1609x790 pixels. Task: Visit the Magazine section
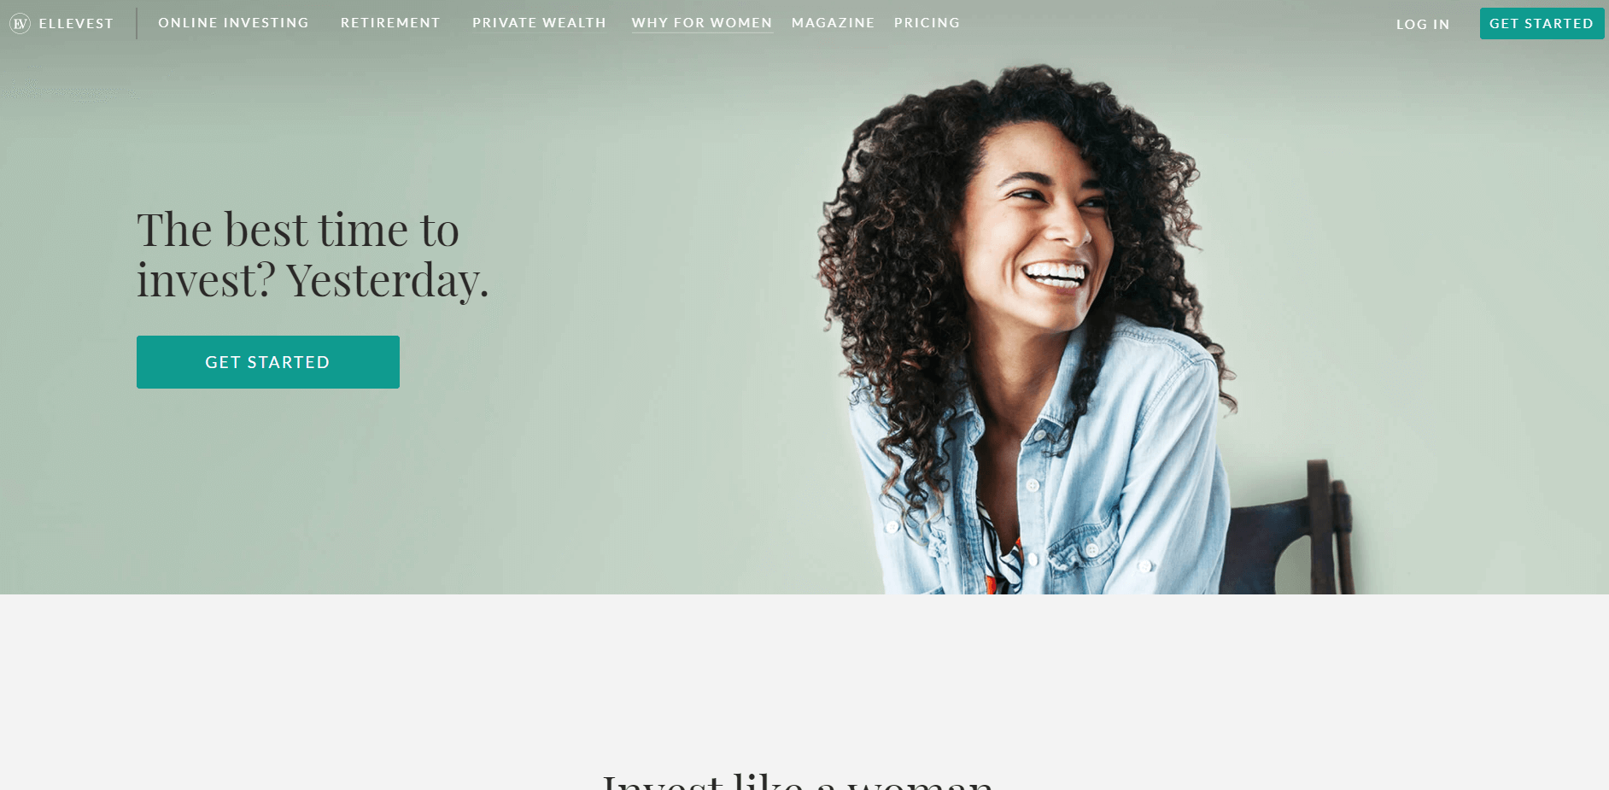(x=833, y=23)
